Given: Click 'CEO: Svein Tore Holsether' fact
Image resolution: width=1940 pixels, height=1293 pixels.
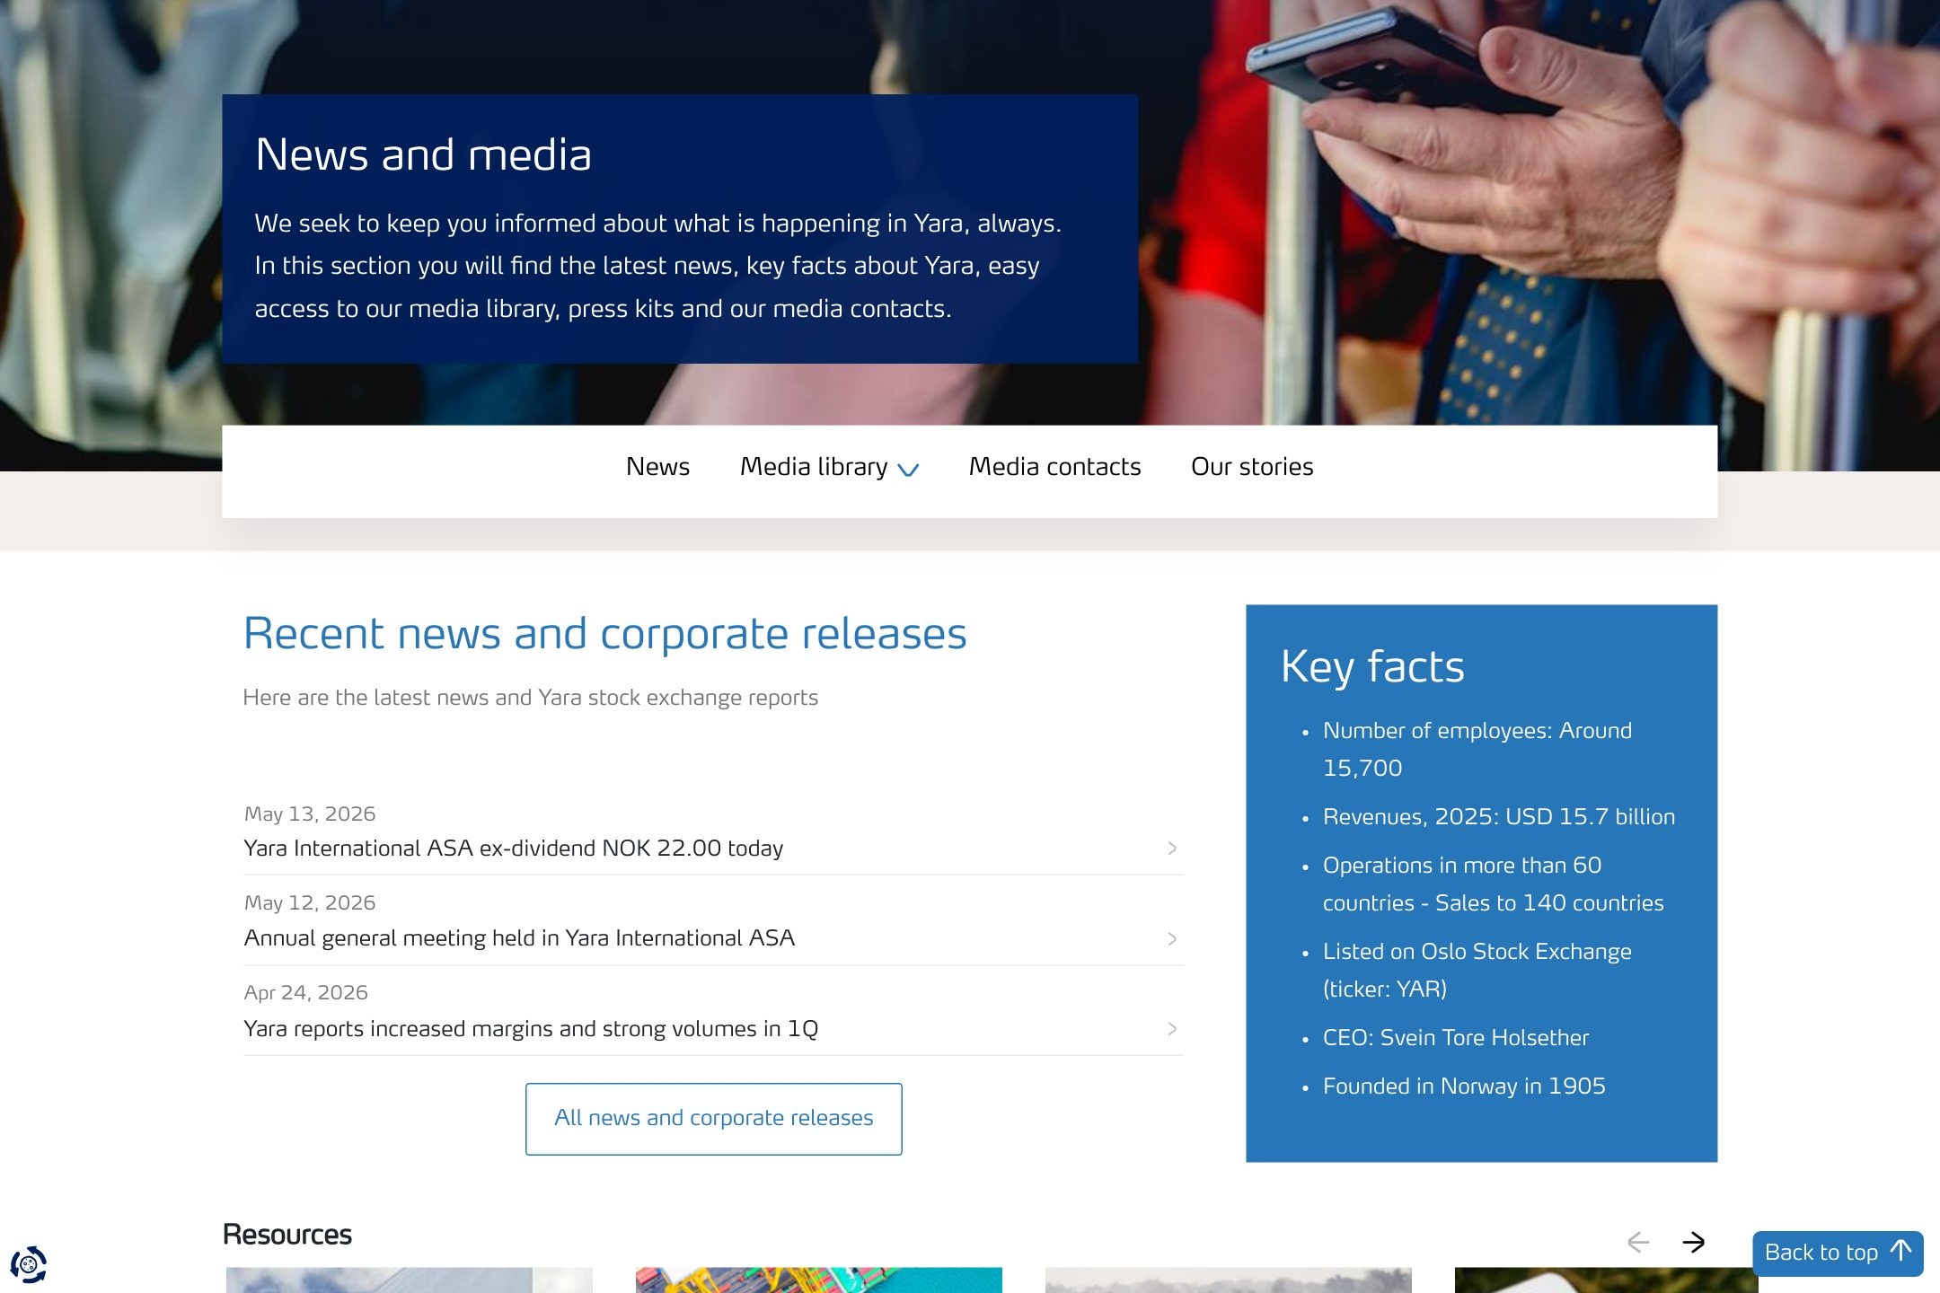Looking at the screenshot, I should (1456, 1038).
